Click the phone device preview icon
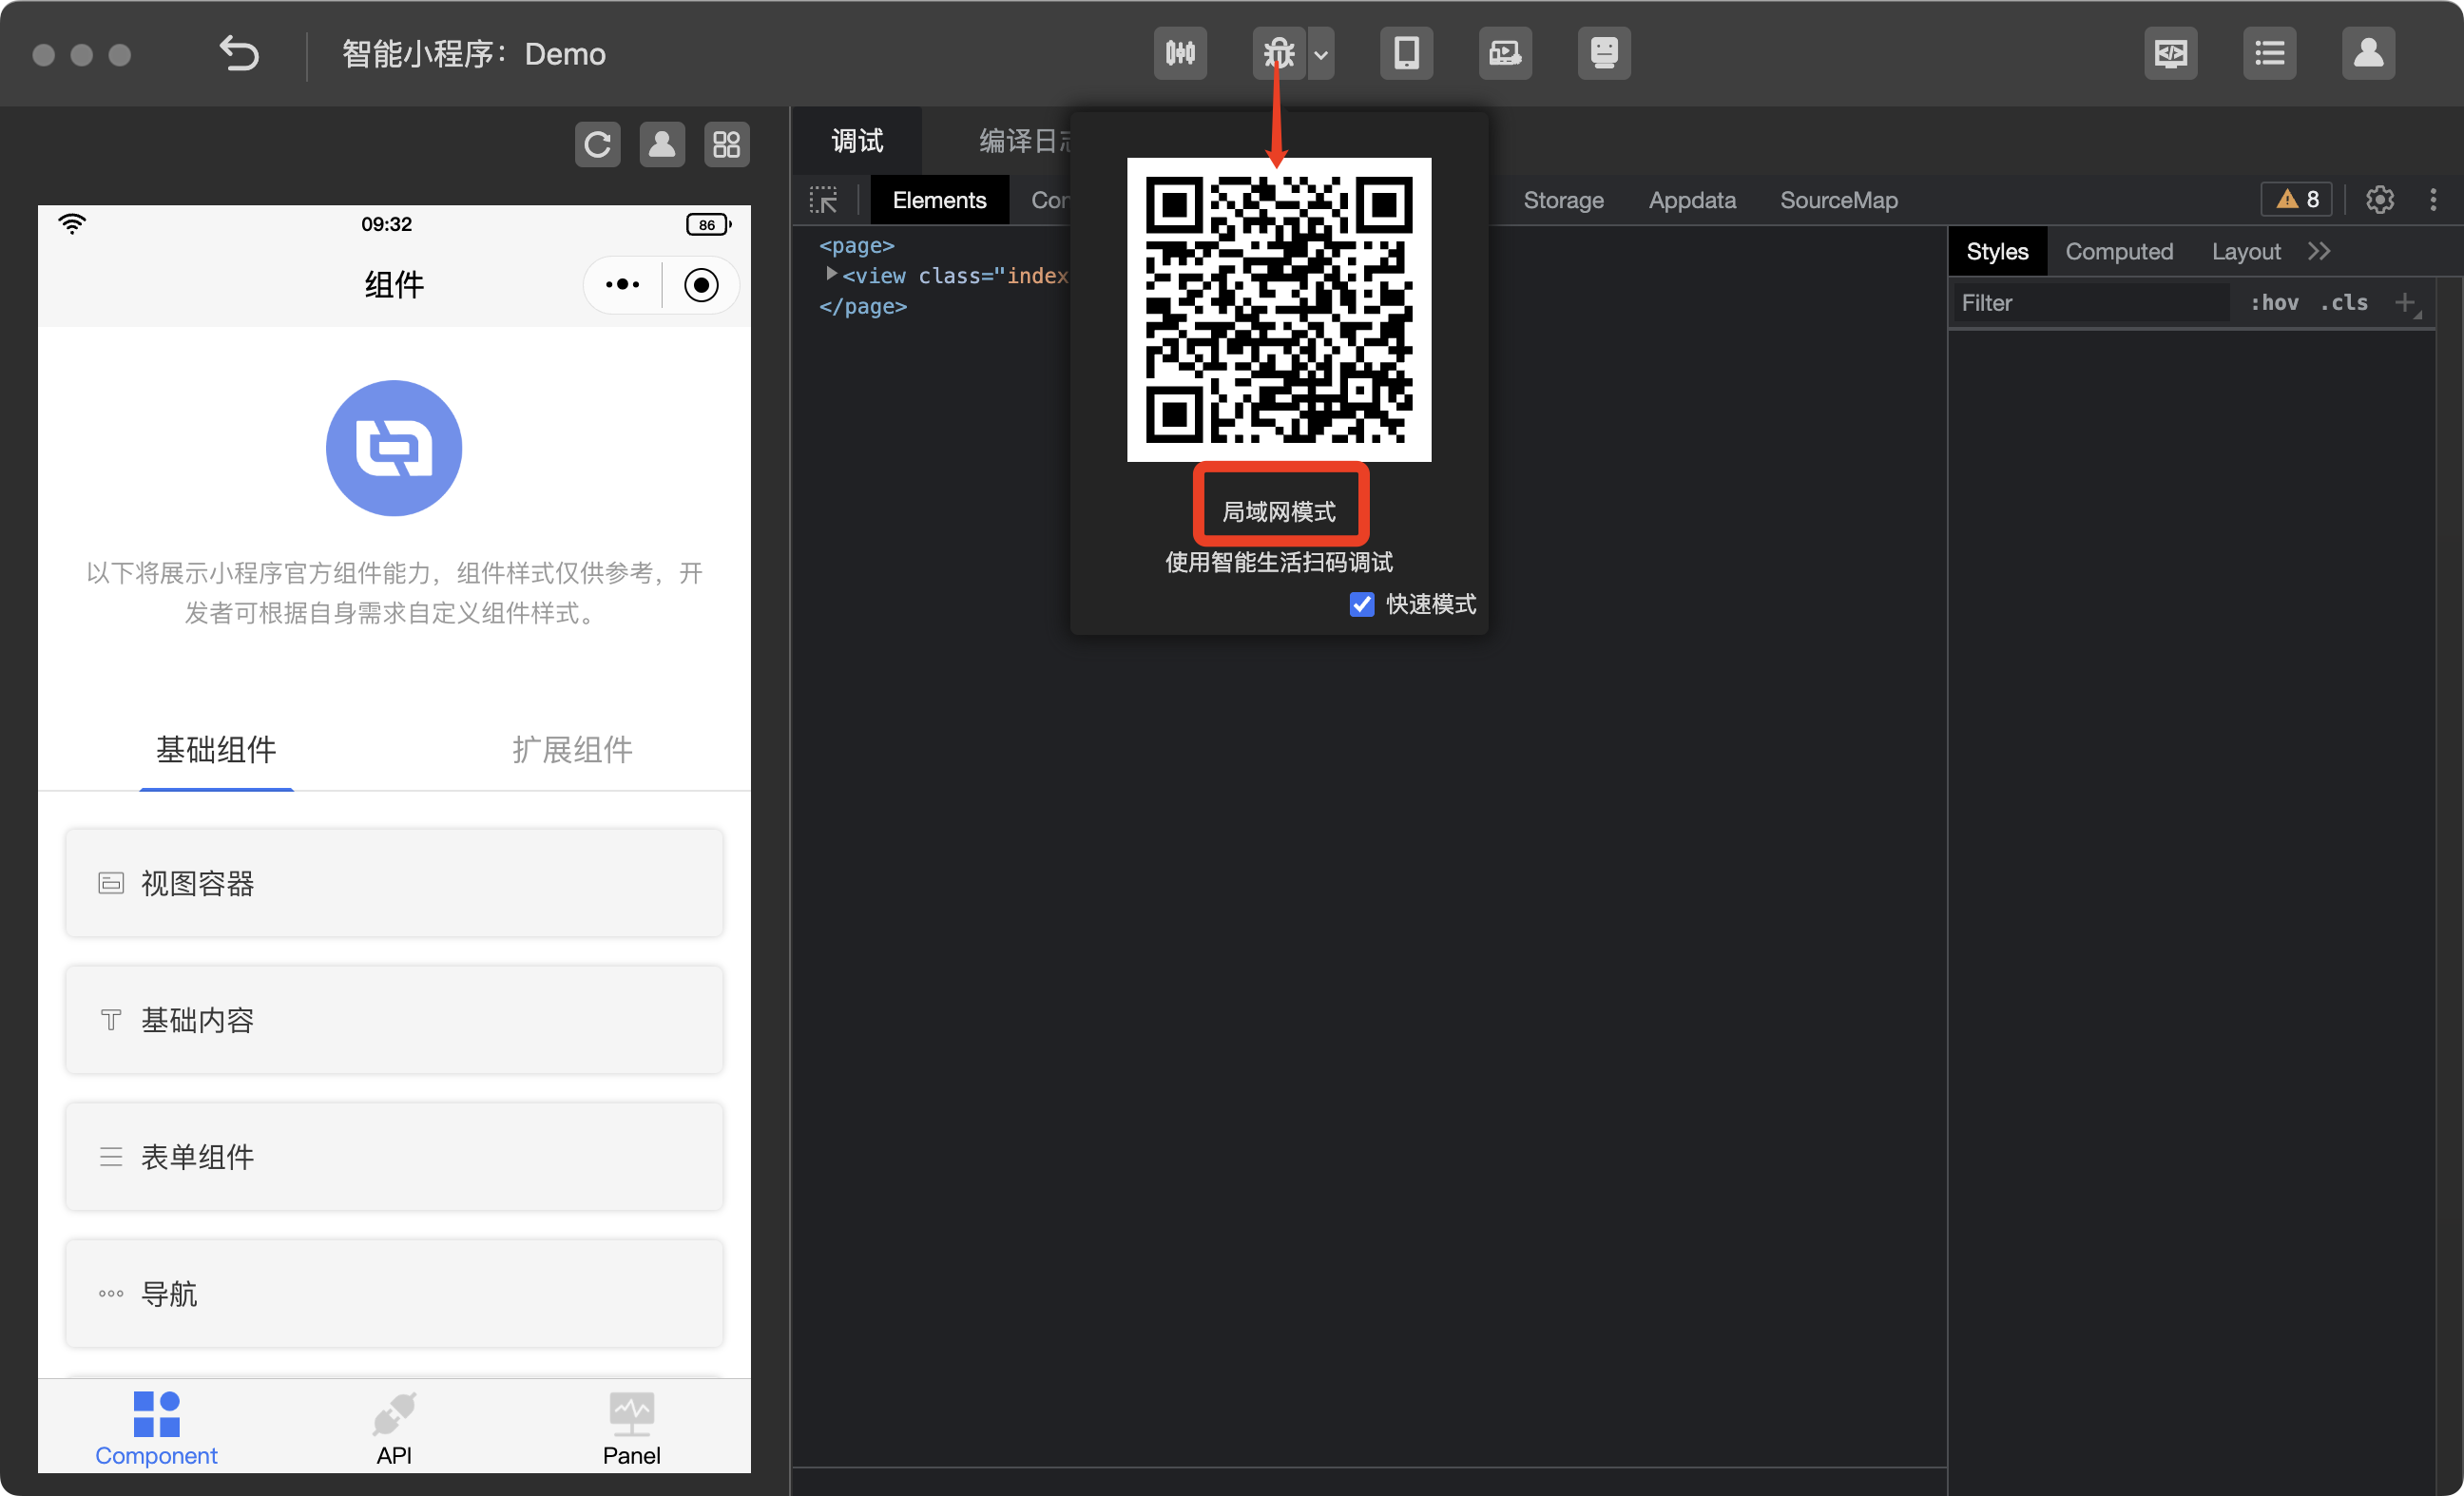2464x1496 pixels. 1406,53
